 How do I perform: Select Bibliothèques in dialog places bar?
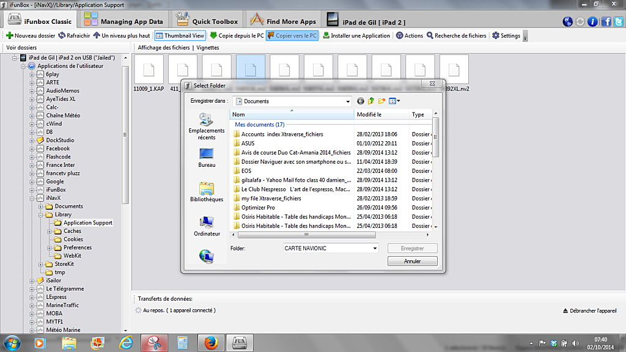207,191
